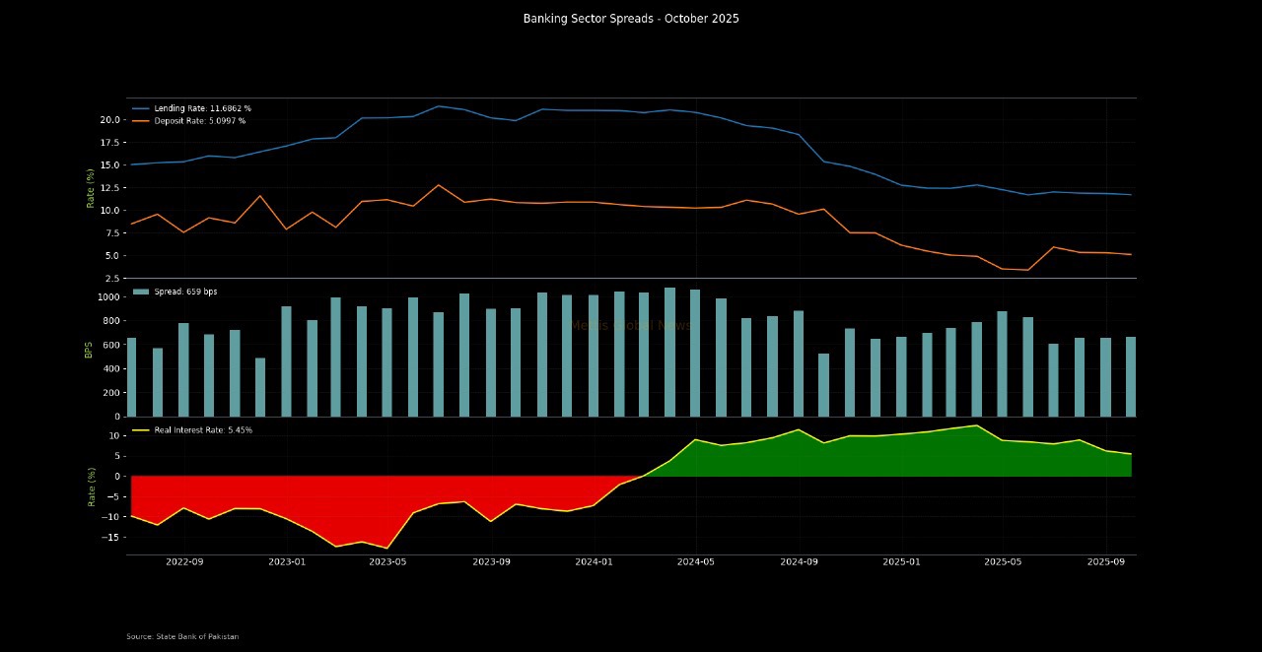The width and height of the screenshot is (1262, 652).
Task: Click the 2025-09 x-axis date label
Action: pyautogui.click(x=1105, y=562)
